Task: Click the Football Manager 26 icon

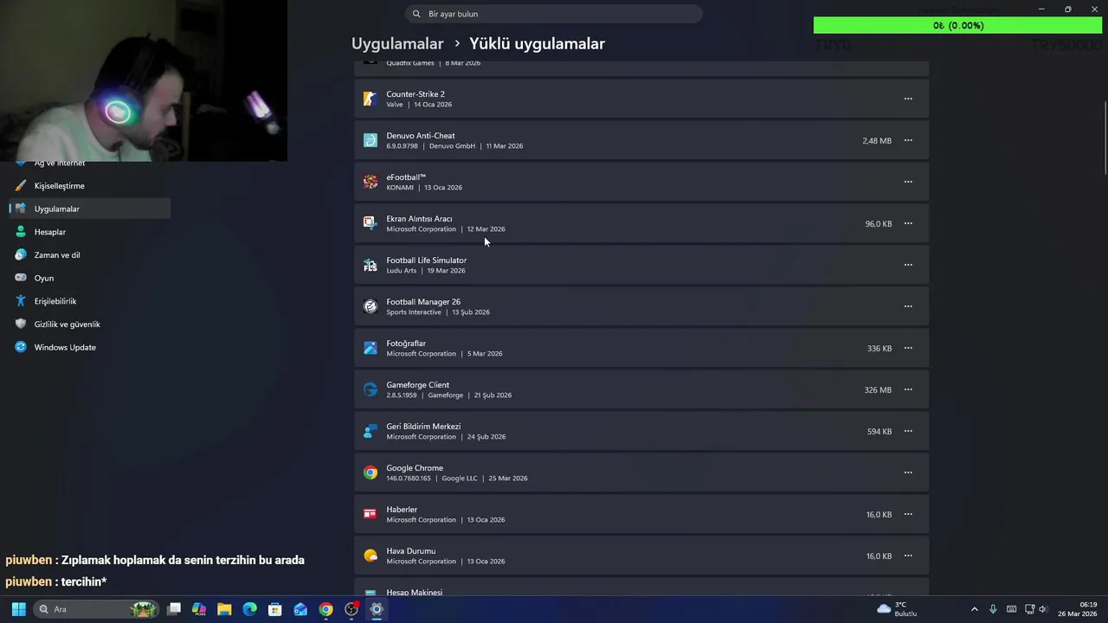Action: [370, 306]
